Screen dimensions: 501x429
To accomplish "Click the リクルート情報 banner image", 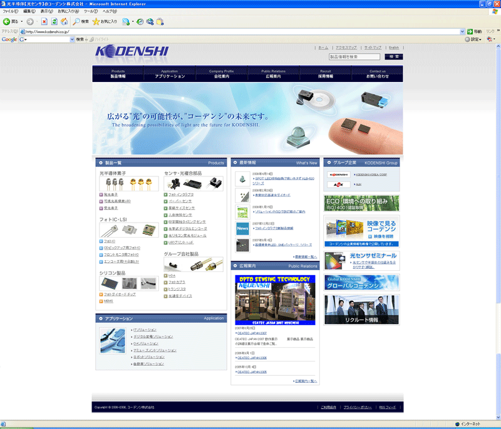I will (361, 310).
